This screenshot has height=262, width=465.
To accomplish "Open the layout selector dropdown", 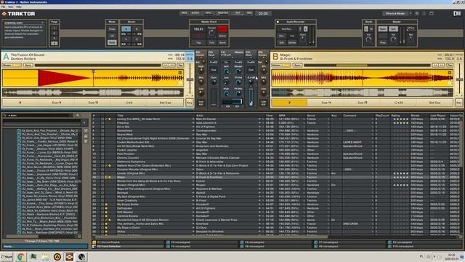I will [x=411, y=13].
